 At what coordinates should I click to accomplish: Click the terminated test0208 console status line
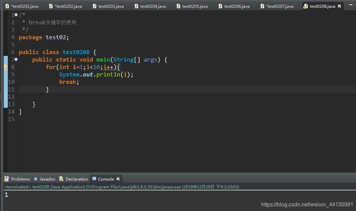coord(122,187)
